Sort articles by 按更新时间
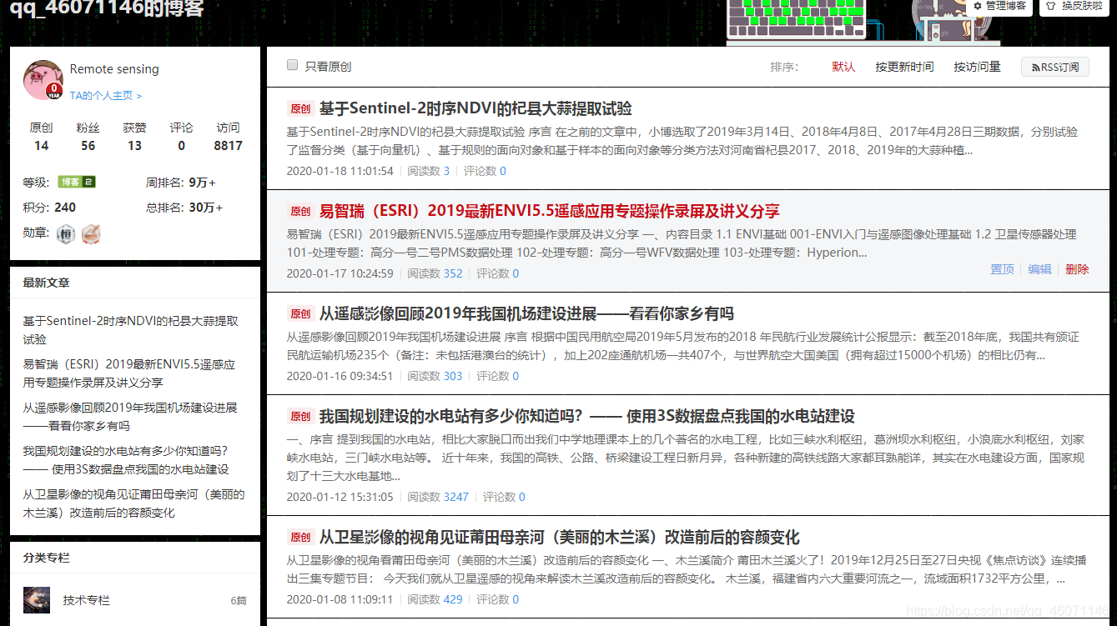 tap(904, 67)
